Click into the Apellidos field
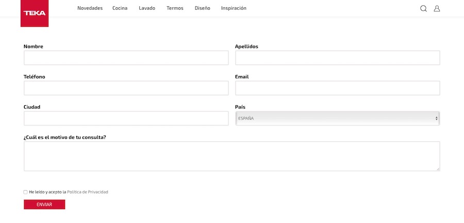 [x=337, y=58]
